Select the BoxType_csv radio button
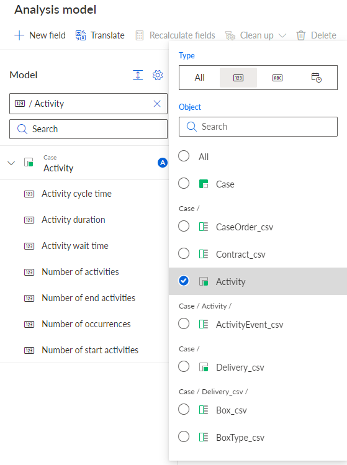This screenshot has width=347, height=465. [x=184, y=436]
